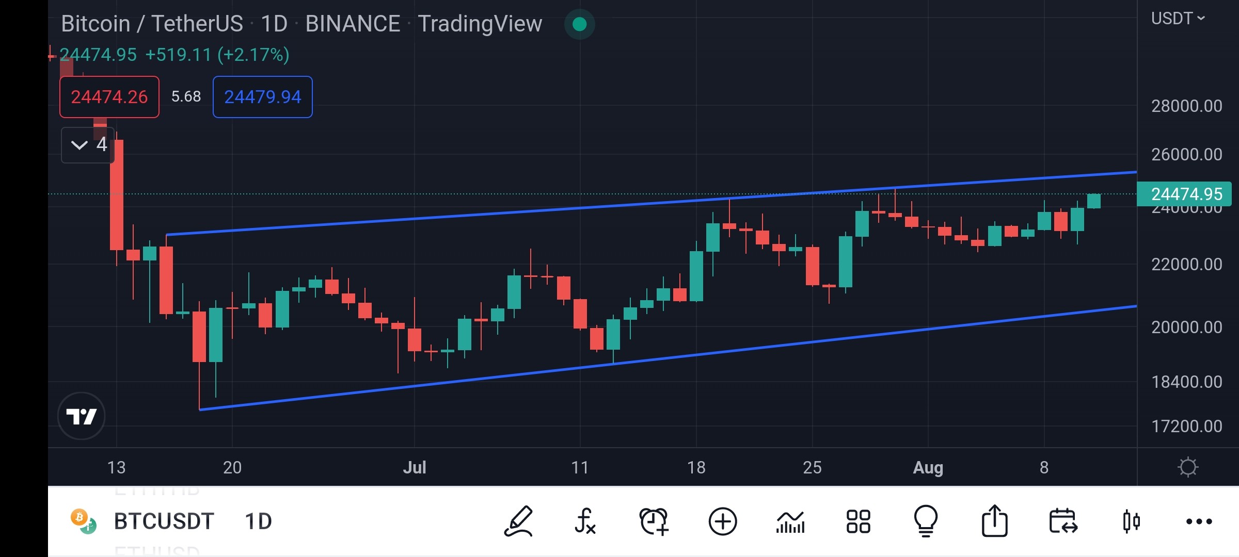Image resolution: width=1239 pixels, height=557 pixels.
Task: Open the go-to-date calendar icon
Action: 1063,521
